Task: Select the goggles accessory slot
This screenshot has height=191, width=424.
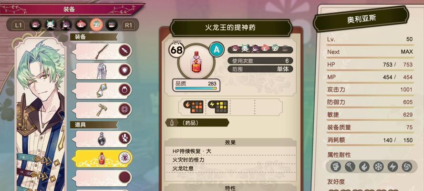Action: 102,90
